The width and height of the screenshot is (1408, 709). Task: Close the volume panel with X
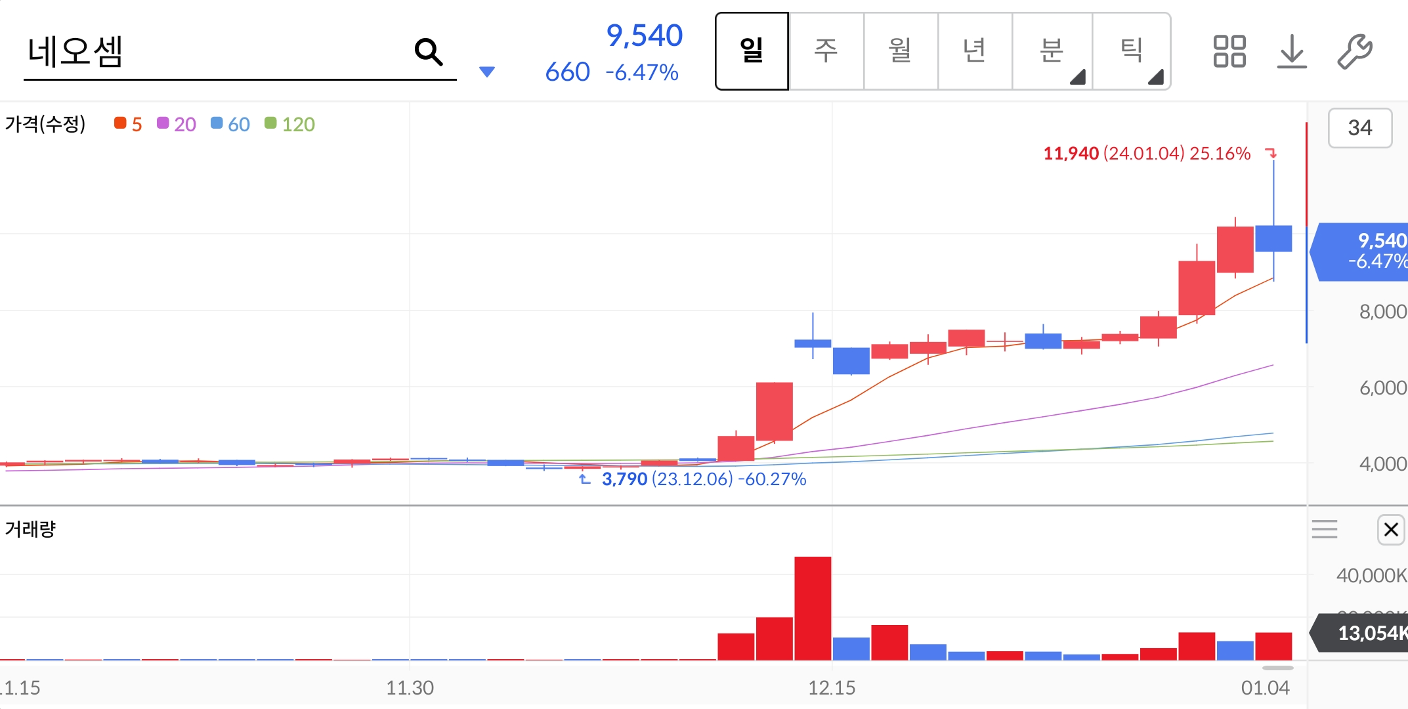coord(1390,529)
